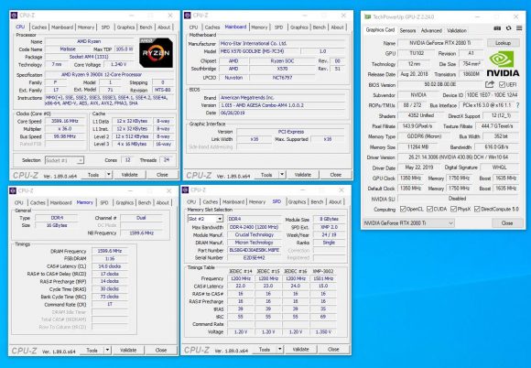This screenshot has width=531, height=368.
Task: Click the NVIDIA logo in GPU-Z
Action: 503,64
